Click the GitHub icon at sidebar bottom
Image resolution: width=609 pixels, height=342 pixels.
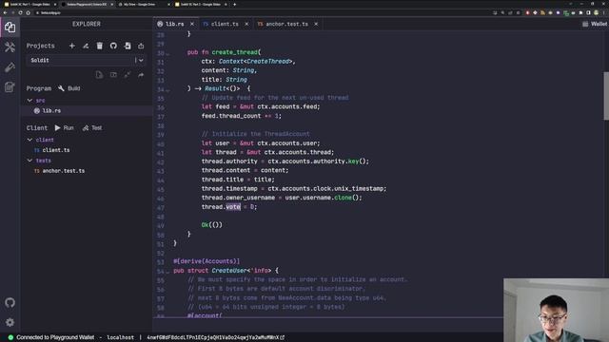pos(10,302)
